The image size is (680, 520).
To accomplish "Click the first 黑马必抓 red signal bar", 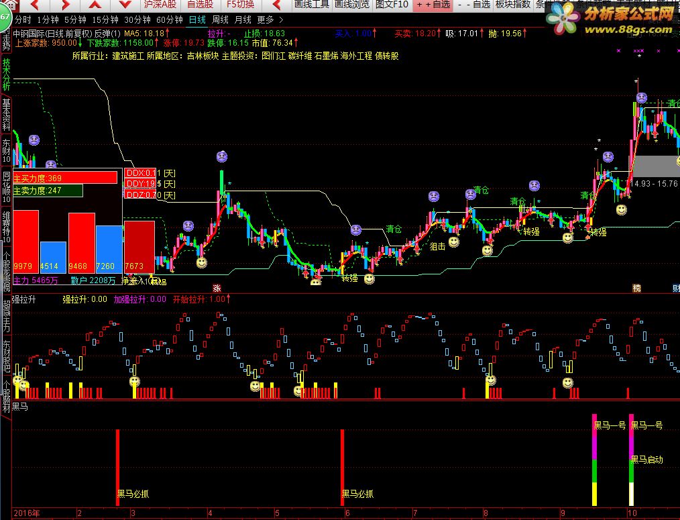I will [x=117, y=468].
